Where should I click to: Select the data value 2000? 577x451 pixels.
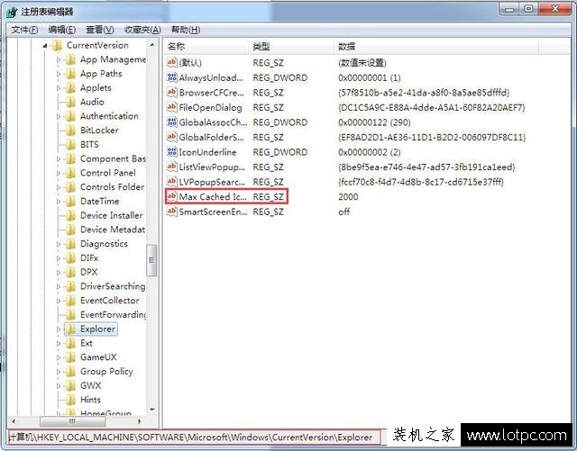point(348,197)
